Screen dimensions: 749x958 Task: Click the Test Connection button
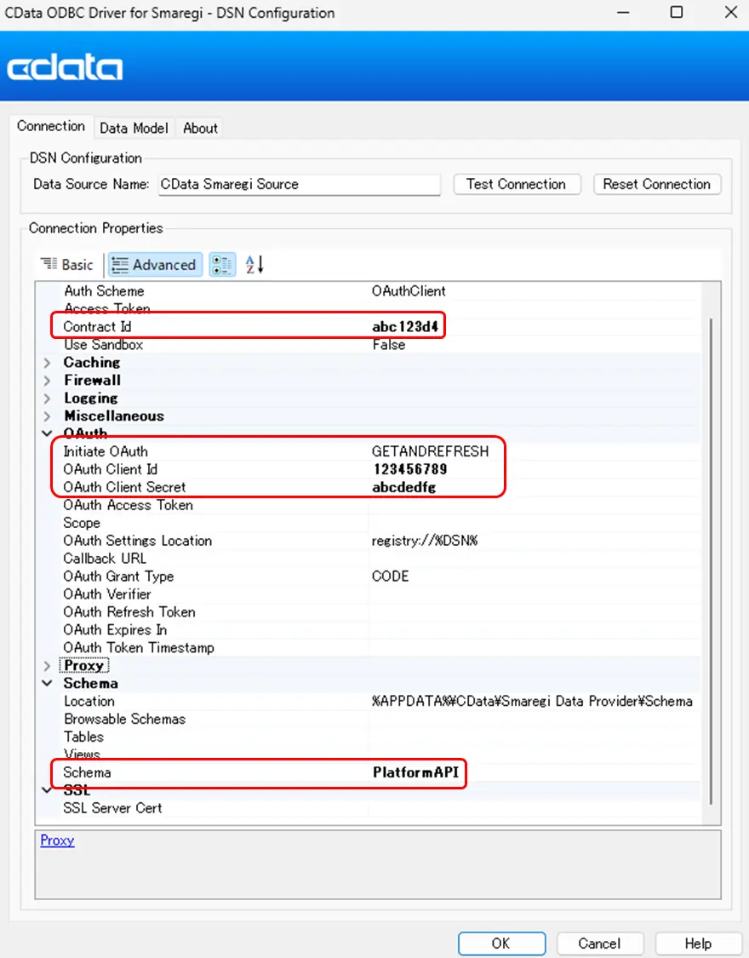click(517, 184)
